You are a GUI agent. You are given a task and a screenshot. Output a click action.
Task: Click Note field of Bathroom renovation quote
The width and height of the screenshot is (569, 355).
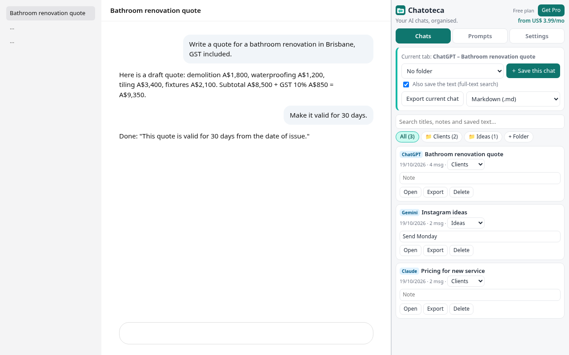480,178
